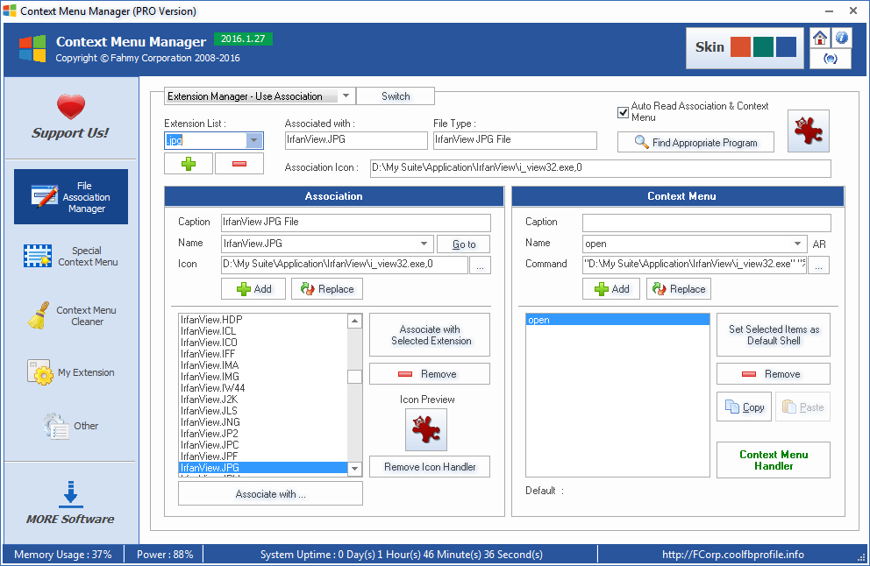Browse for Association icon with ellipsis button
The height and width of the screenshot is (566, 870).
480,265
